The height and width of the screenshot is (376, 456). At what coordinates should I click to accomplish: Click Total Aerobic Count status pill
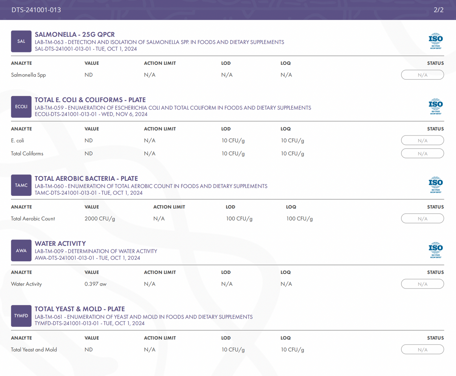422,219
